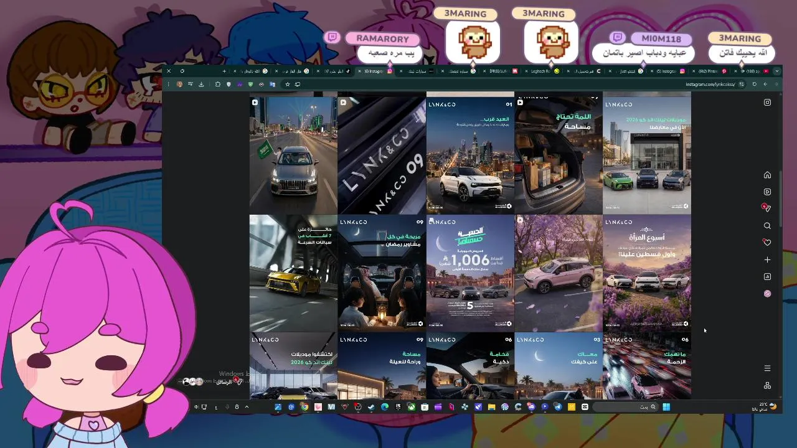
Task: Open the tab list dropdown arrow
Action: coord(776,71)
